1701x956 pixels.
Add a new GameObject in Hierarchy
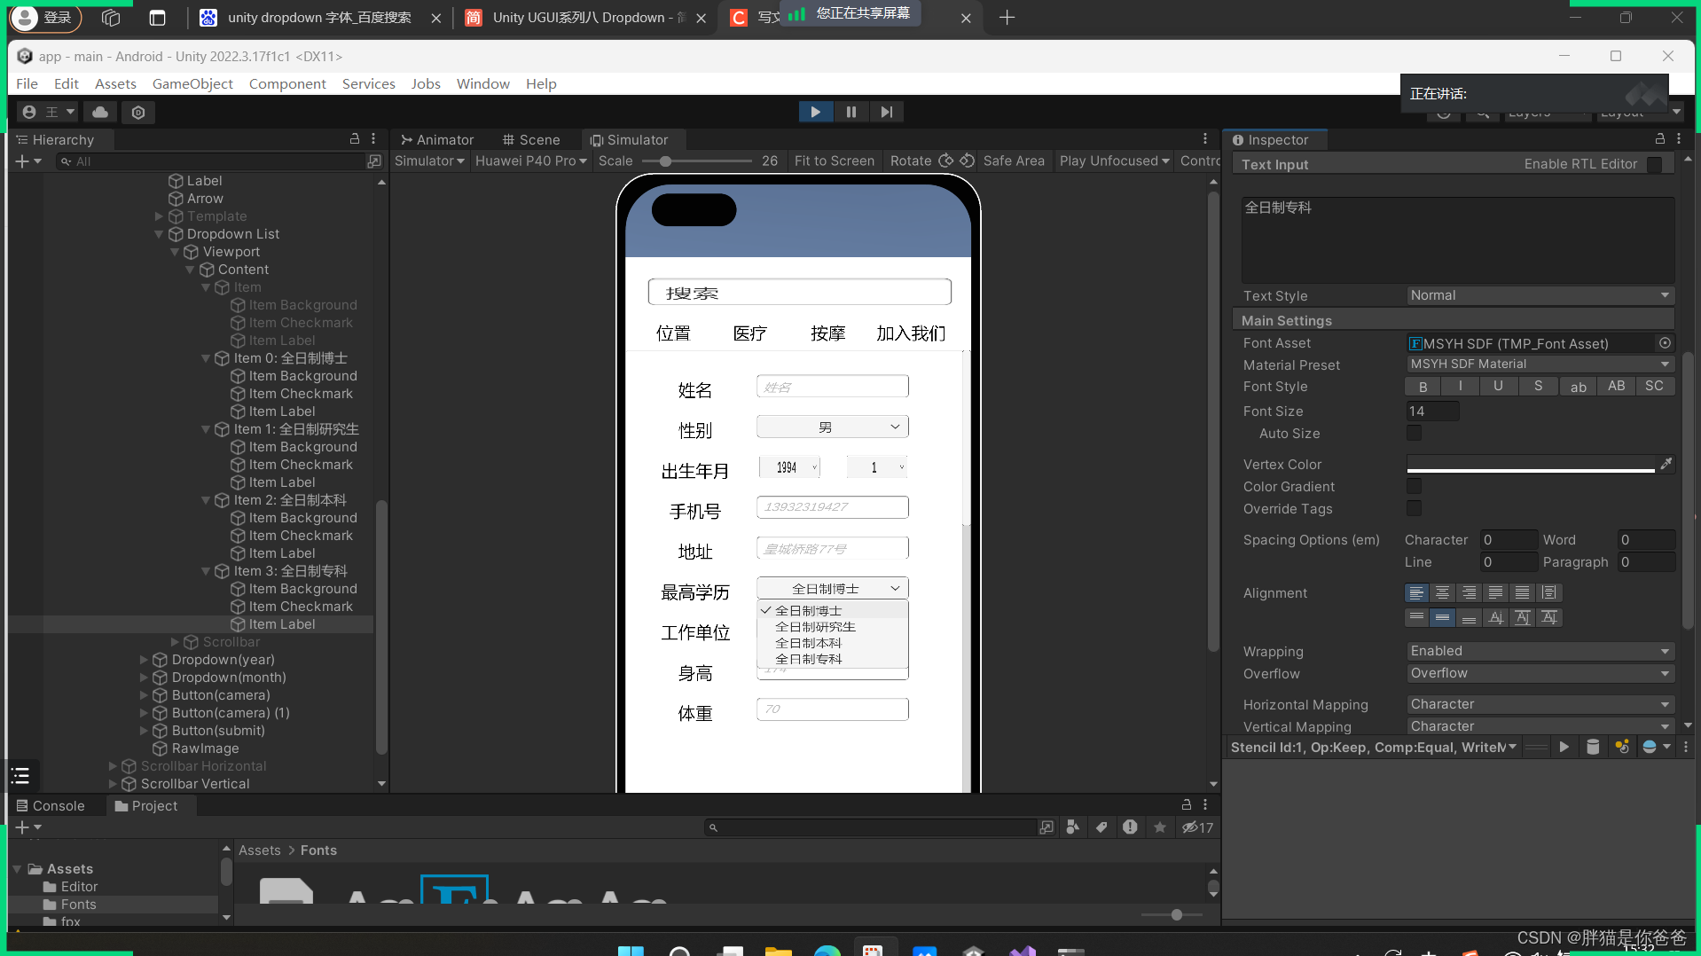[28, 161]
